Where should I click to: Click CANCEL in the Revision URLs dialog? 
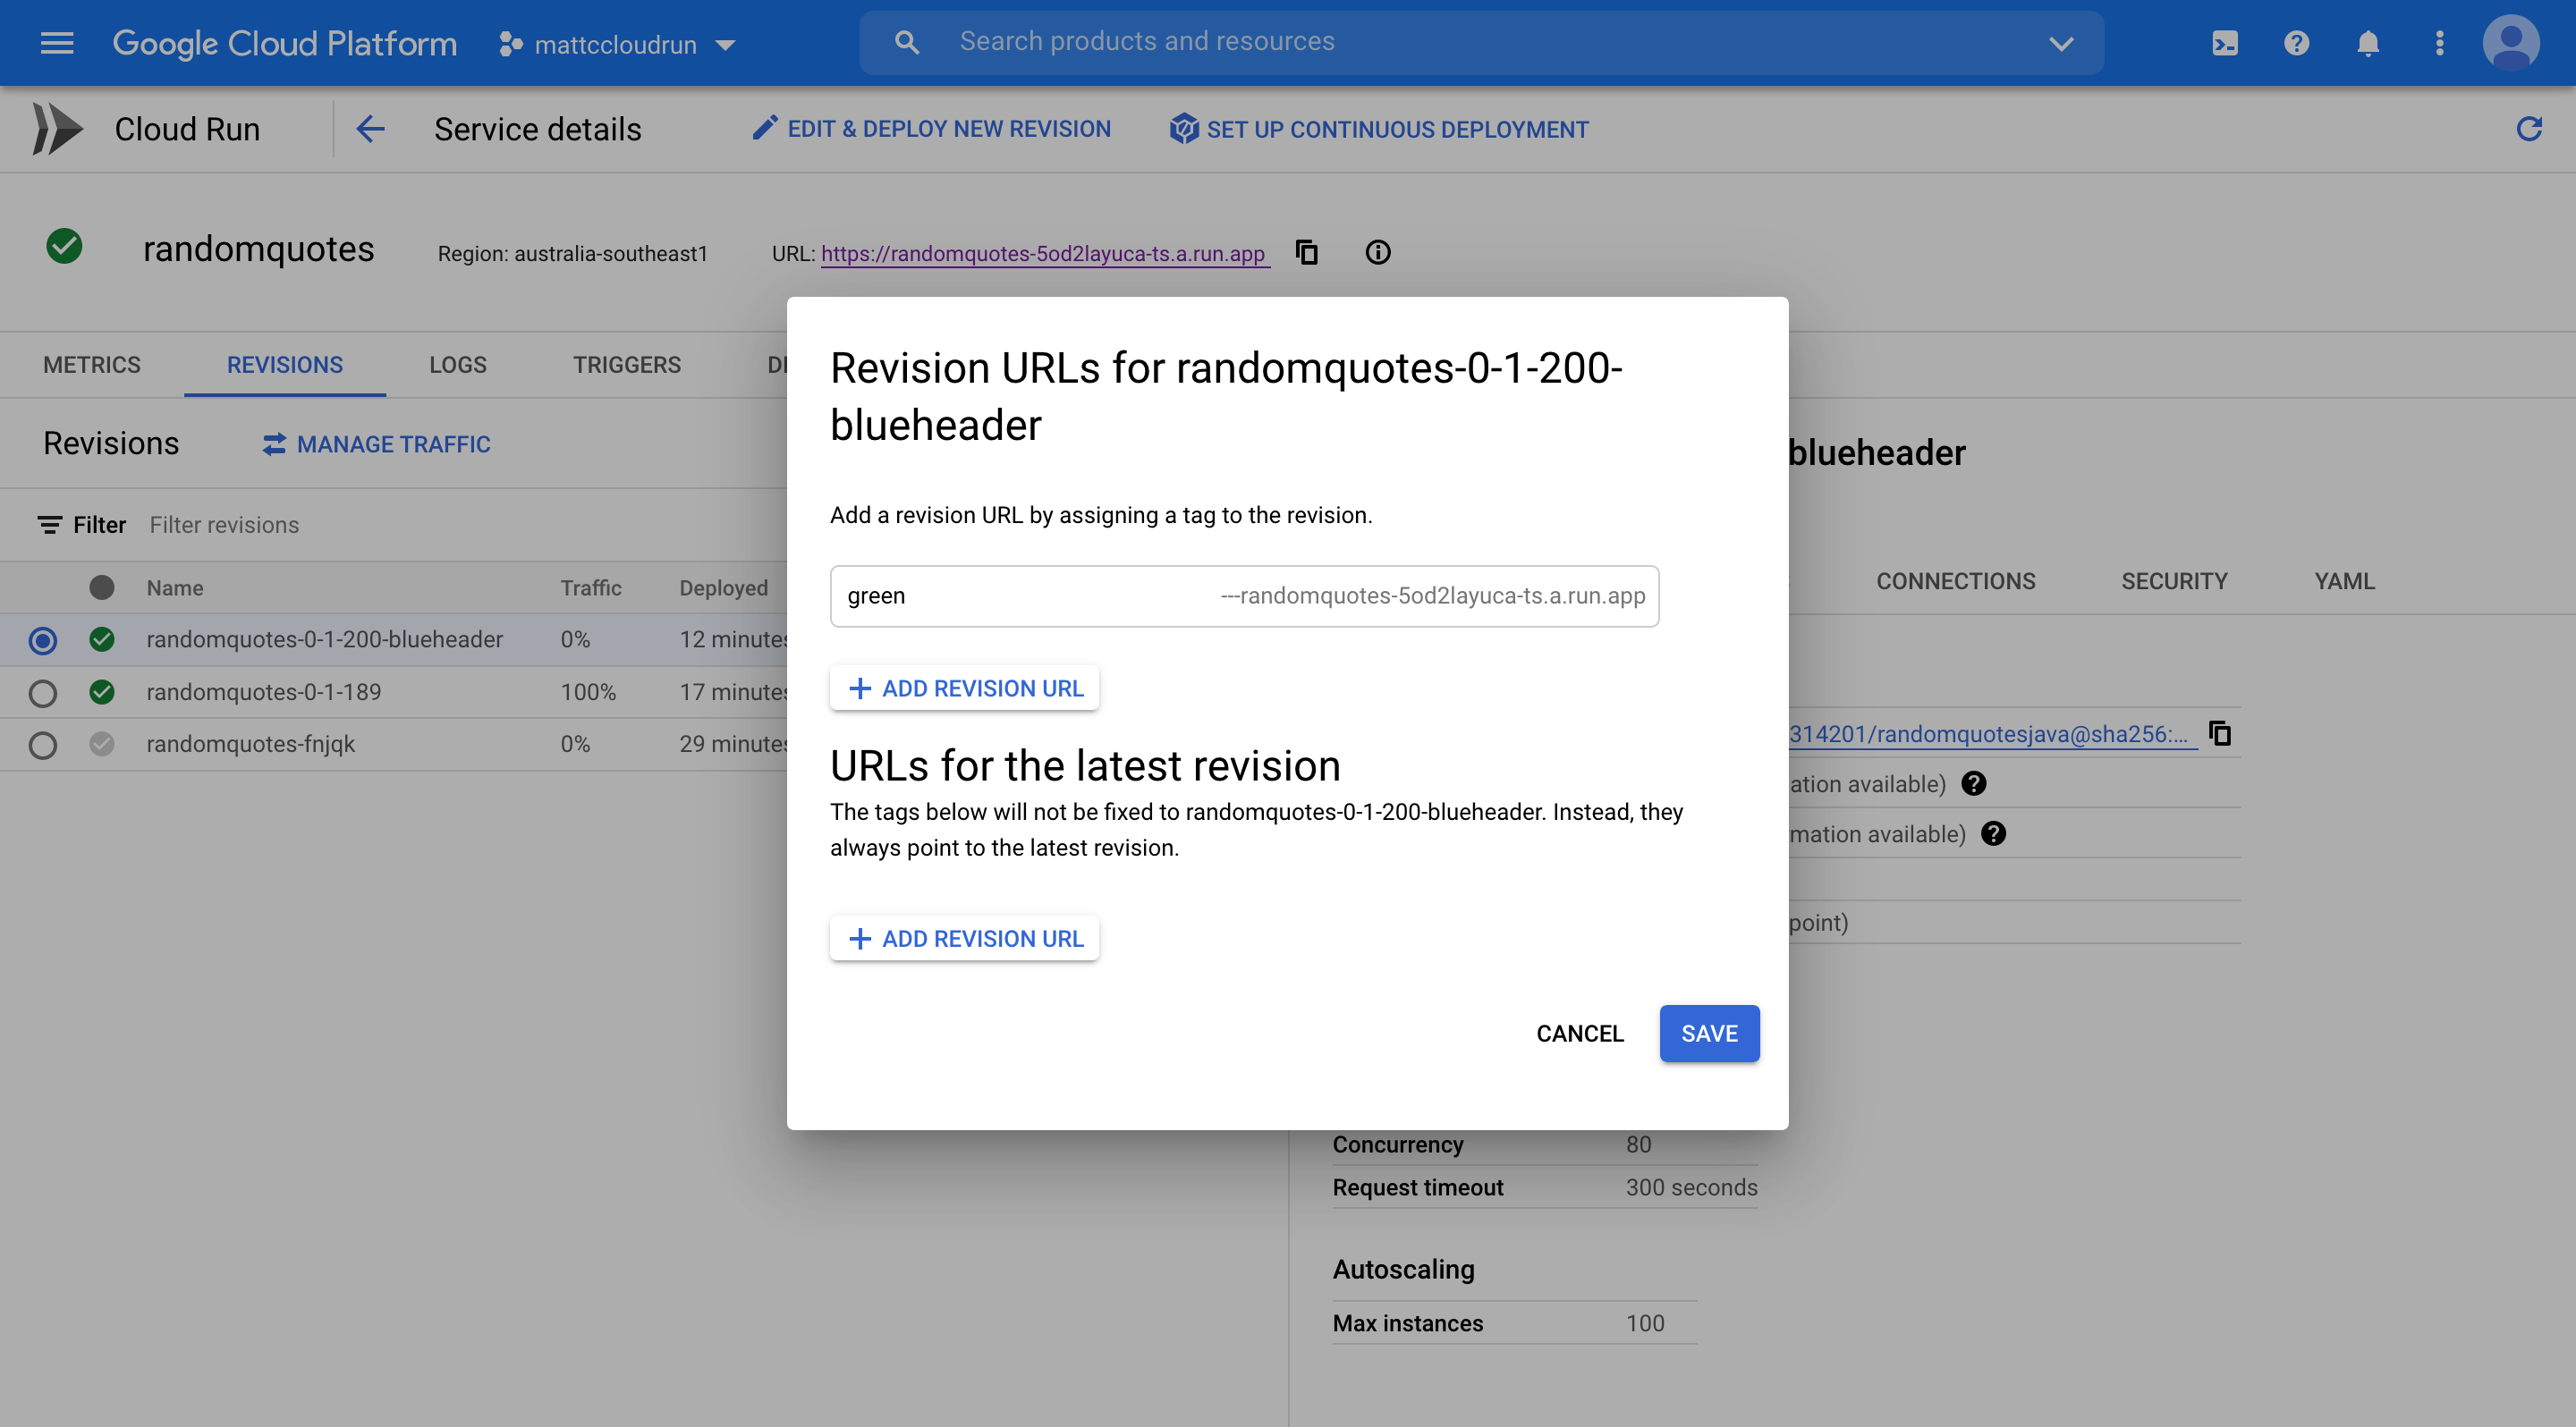[x=1579, y=1034]
